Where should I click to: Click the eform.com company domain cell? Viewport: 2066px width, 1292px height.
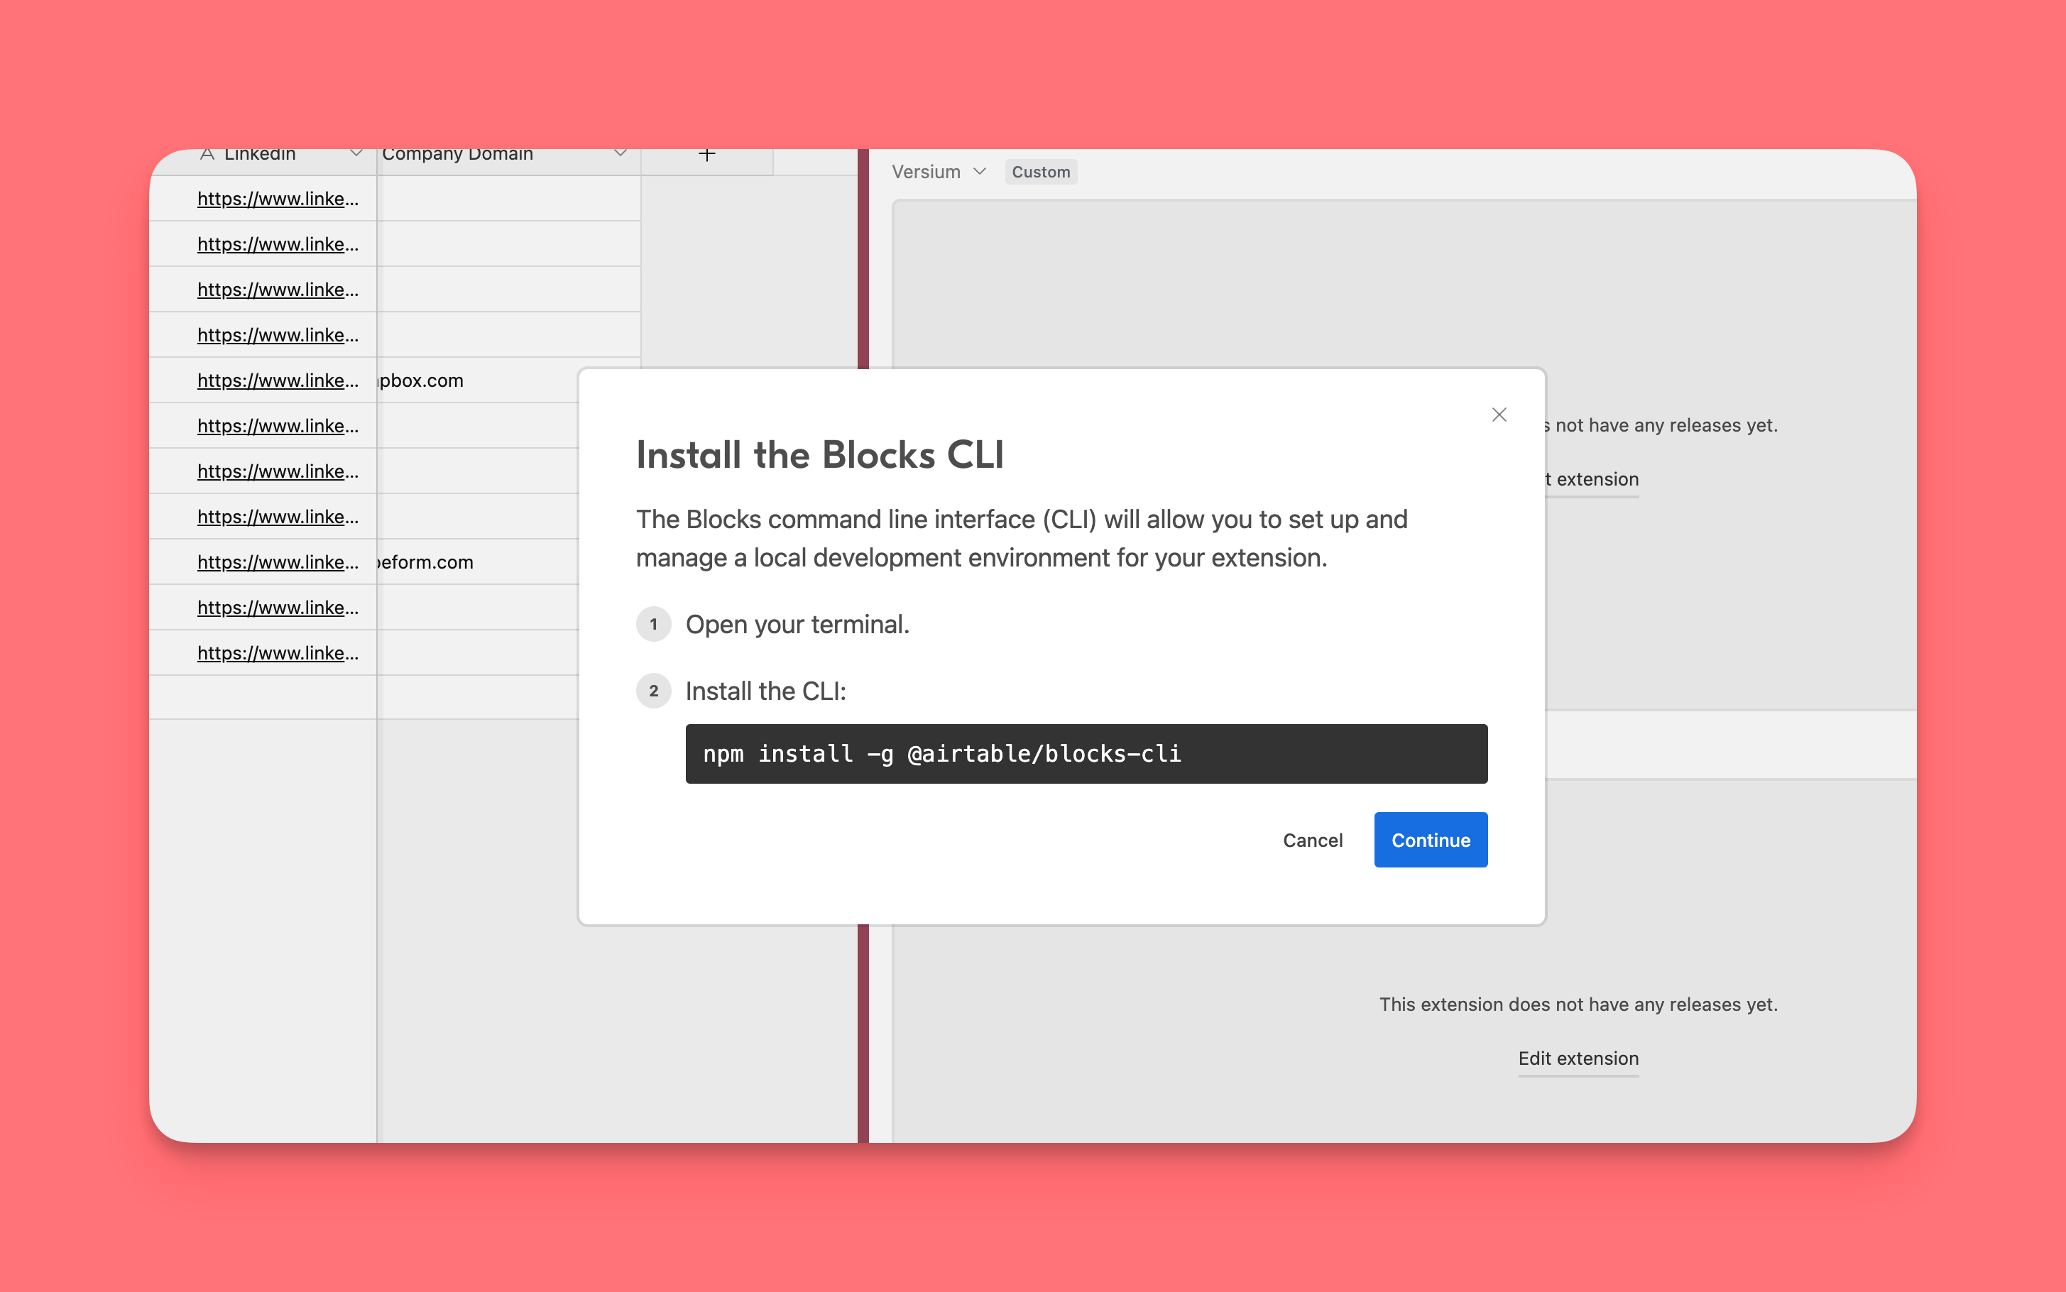(x=425, y=562)
